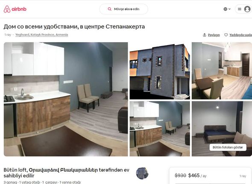Click the heart save icon
252x184 pixels.
226,35
